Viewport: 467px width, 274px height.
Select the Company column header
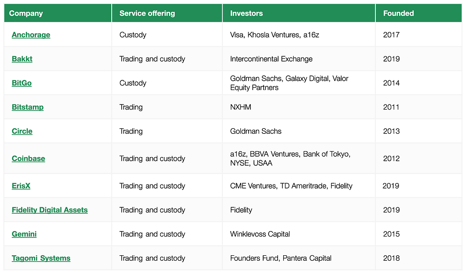pyautogui.click(x=26, y=13)
